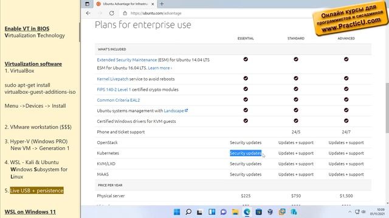Open the clock and date flyout
389x218 pixels.
(x=377, y=212)
